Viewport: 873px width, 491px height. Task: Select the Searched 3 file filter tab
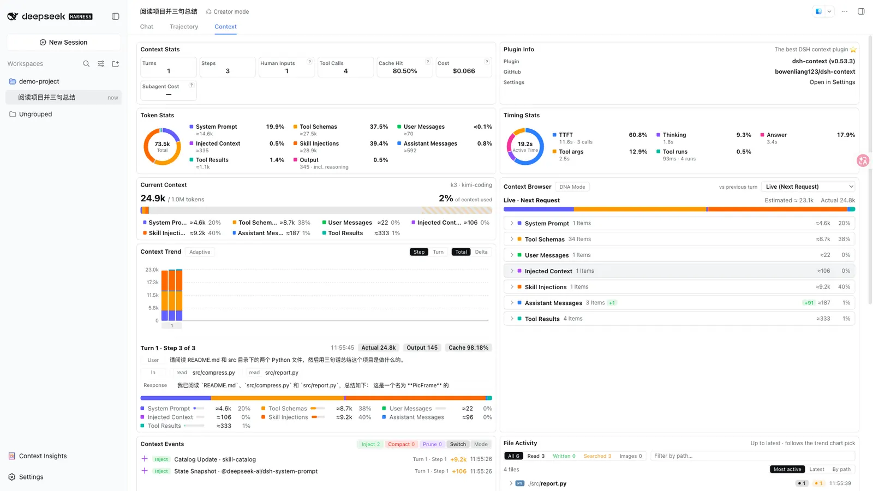coord(597,456)
